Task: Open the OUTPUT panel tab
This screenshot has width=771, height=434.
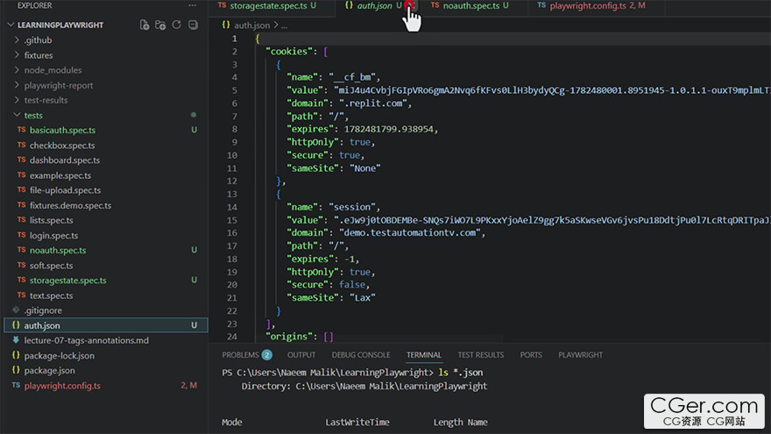Action: pyautogui.click(x=301, y=355)
